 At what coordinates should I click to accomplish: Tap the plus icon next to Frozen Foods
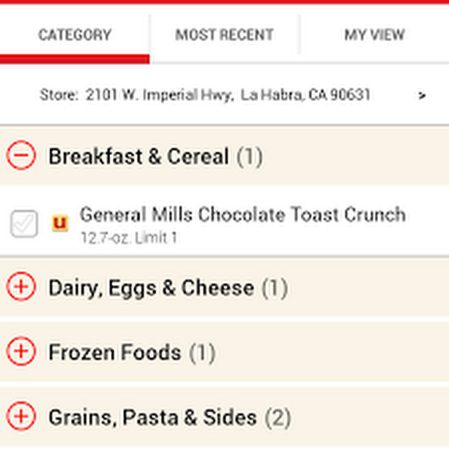[21, 352]
